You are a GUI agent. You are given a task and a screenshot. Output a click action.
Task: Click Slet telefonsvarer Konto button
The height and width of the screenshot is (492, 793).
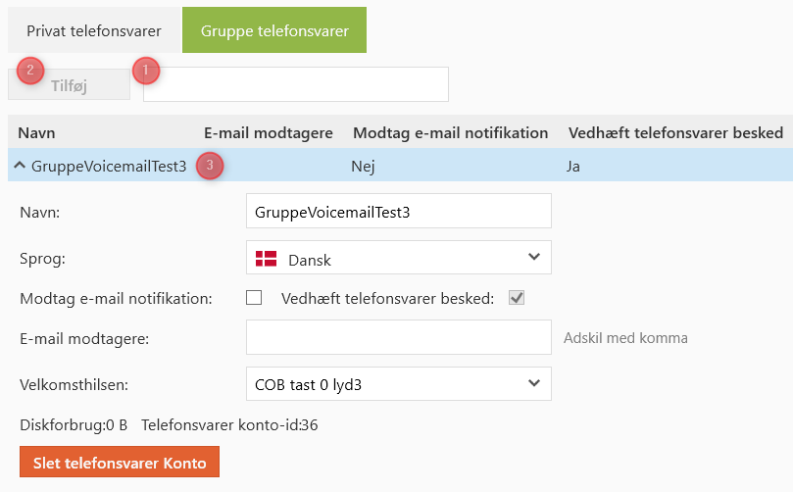click(x=120, y=462)
